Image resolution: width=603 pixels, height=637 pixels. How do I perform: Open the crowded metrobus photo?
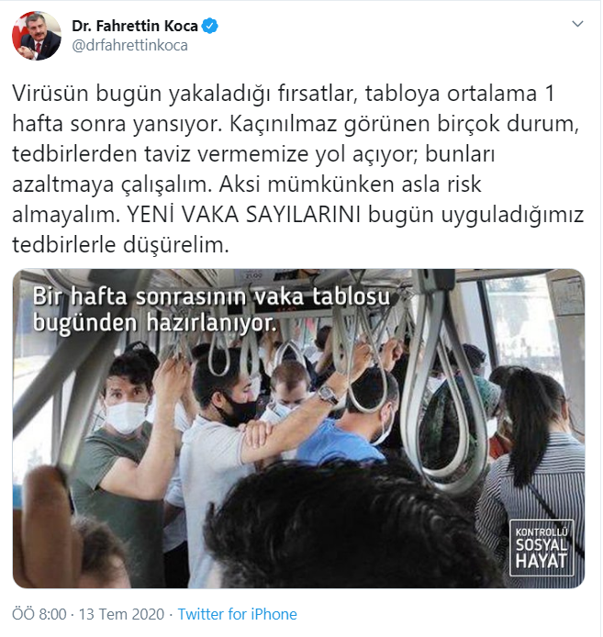coord(298,429)
